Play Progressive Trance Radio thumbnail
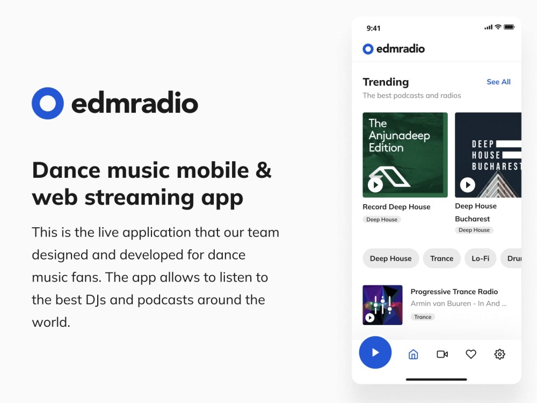This screenshot has height=403, width=537. (x=370, y=318)
